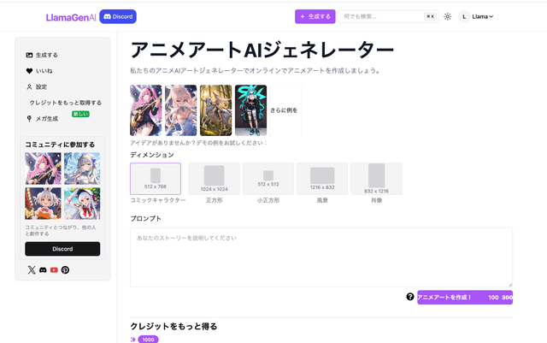The image size is (547, 343).
Task: Click the image icon beside 生成する
Action: 29,55
